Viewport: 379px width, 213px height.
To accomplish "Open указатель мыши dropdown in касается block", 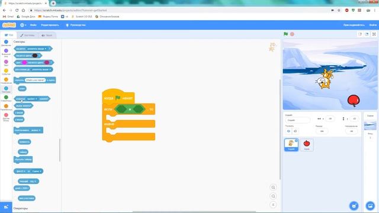I will pos(37,49).
